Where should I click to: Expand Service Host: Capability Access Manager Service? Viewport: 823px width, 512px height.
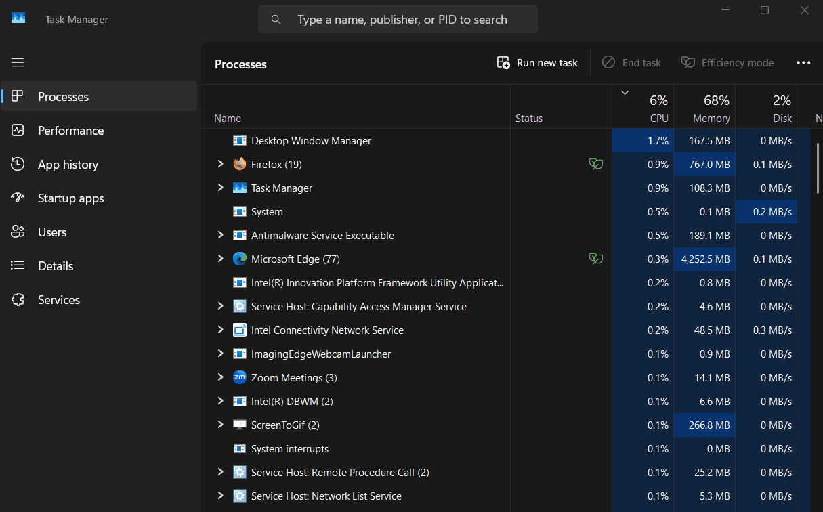click(220, 306)
